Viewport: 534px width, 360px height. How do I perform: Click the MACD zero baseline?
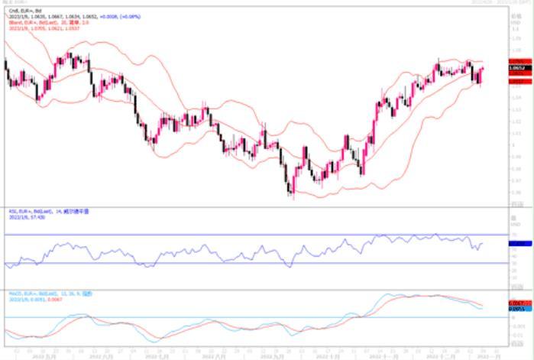[229, 317]
